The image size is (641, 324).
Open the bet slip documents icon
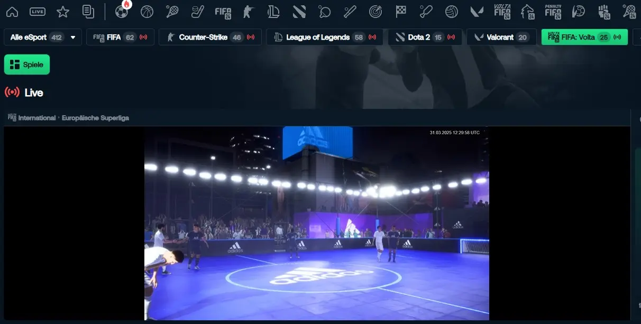pyautogui.click(x=88, y=11)
